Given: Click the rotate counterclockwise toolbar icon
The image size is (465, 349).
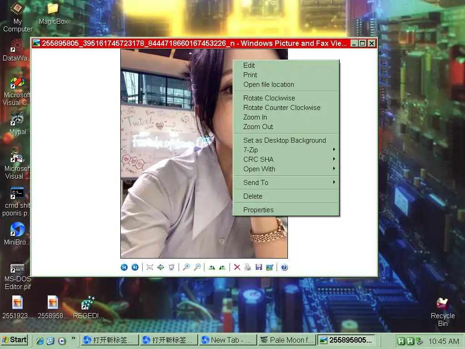Looking at the screenshot, I should [x=222, y=267].
